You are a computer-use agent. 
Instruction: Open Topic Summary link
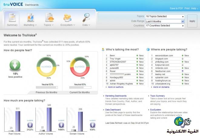pyautogui.click(x=158, y=96)
